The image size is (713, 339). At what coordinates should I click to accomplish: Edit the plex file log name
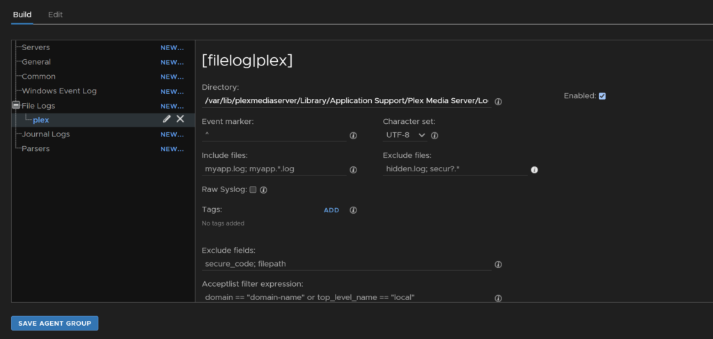(166, 119)
